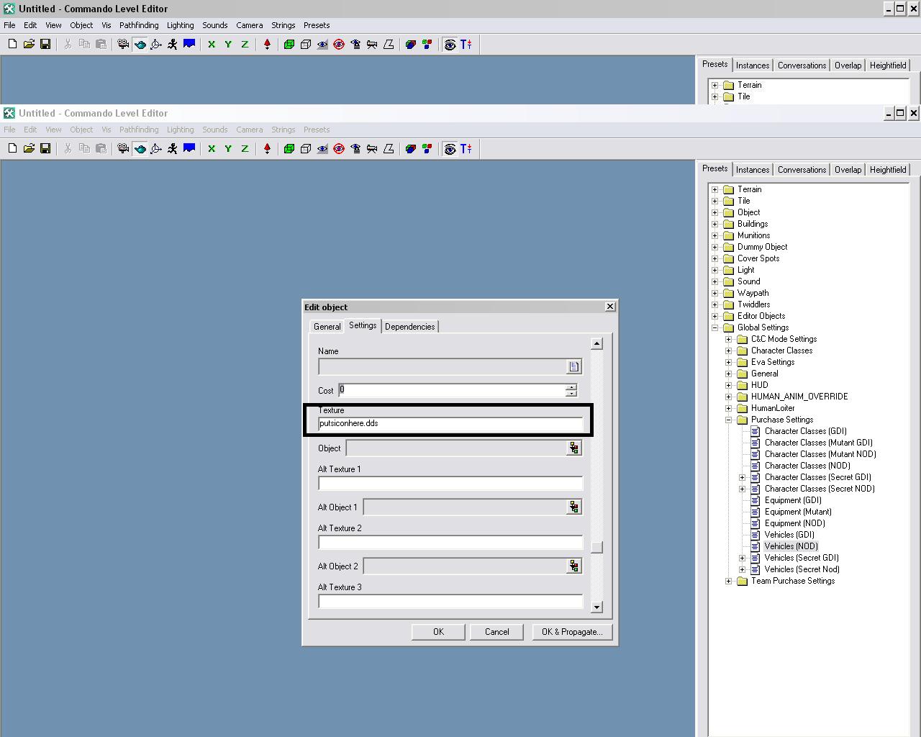Select the camera icon in upper window toolbar
The height and width of the screenshot is (737, 921).
pyautogui.click(x=123, y=45)
